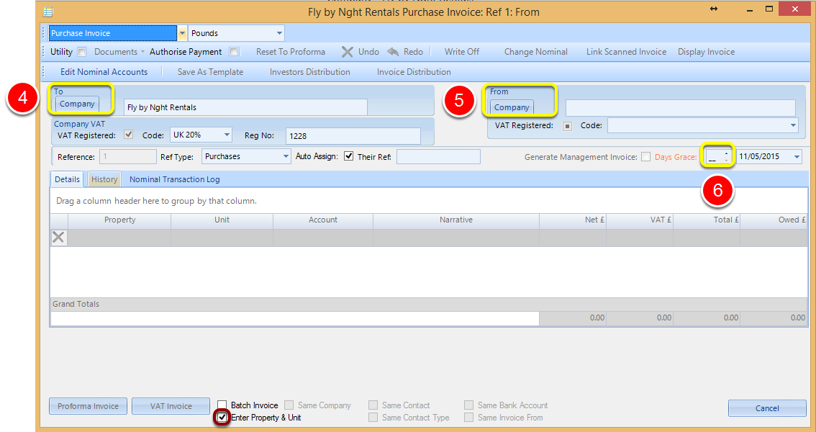Image resolution: width=816 pixels, height=432 pixels.
Task: Open Invoice Distribution
Action: coord(414,72)
